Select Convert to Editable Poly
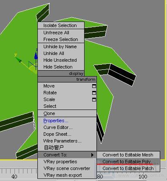This screenshot has height=181, width=167. pos(128,162)
